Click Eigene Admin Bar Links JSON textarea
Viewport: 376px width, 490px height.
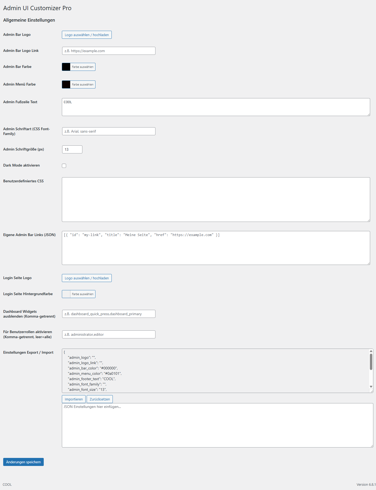(x=216, y=248)
